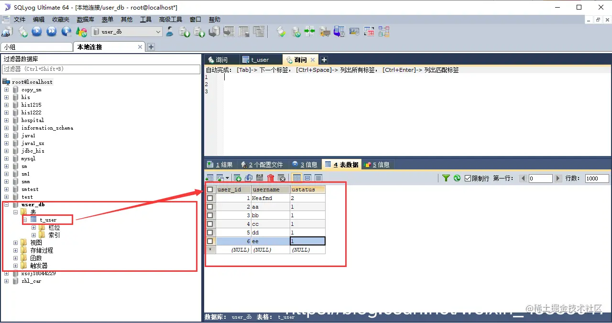The width and height of the screenshot is (612, 323).
Task: Expand the mysql database node
Action: [x=7, y=158]
